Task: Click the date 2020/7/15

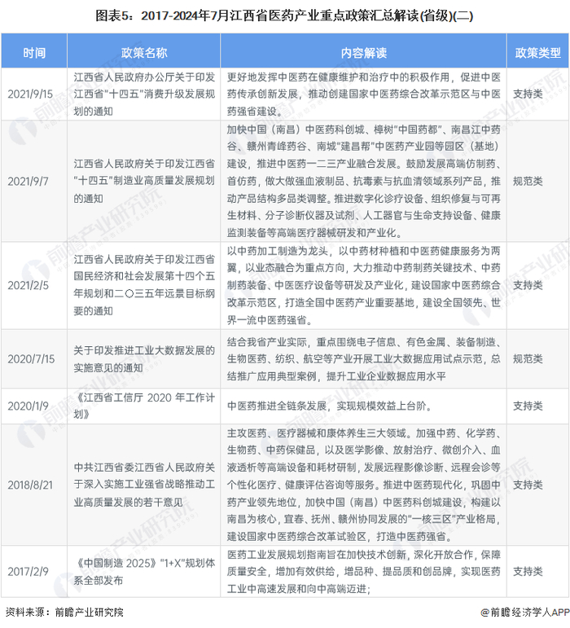Action: [x=31, y=359]
